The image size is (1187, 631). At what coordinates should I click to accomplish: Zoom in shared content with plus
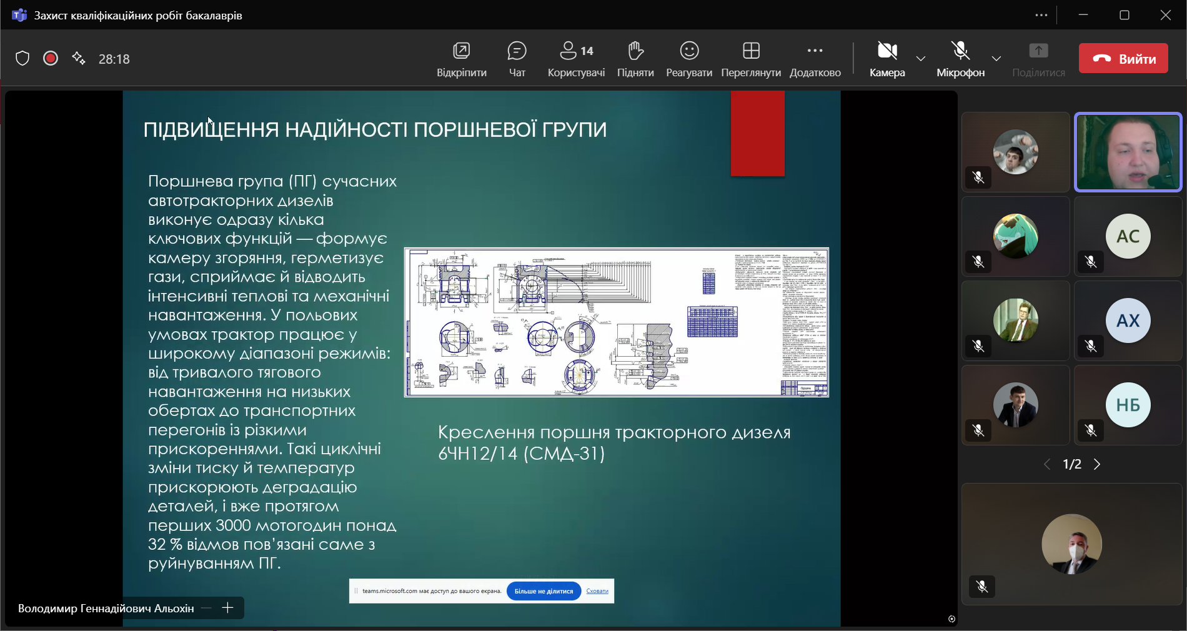point(228,608)
